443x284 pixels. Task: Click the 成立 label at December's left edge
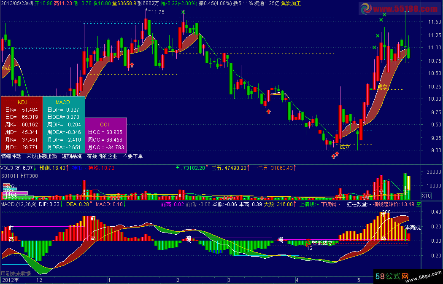pos(6,67)
